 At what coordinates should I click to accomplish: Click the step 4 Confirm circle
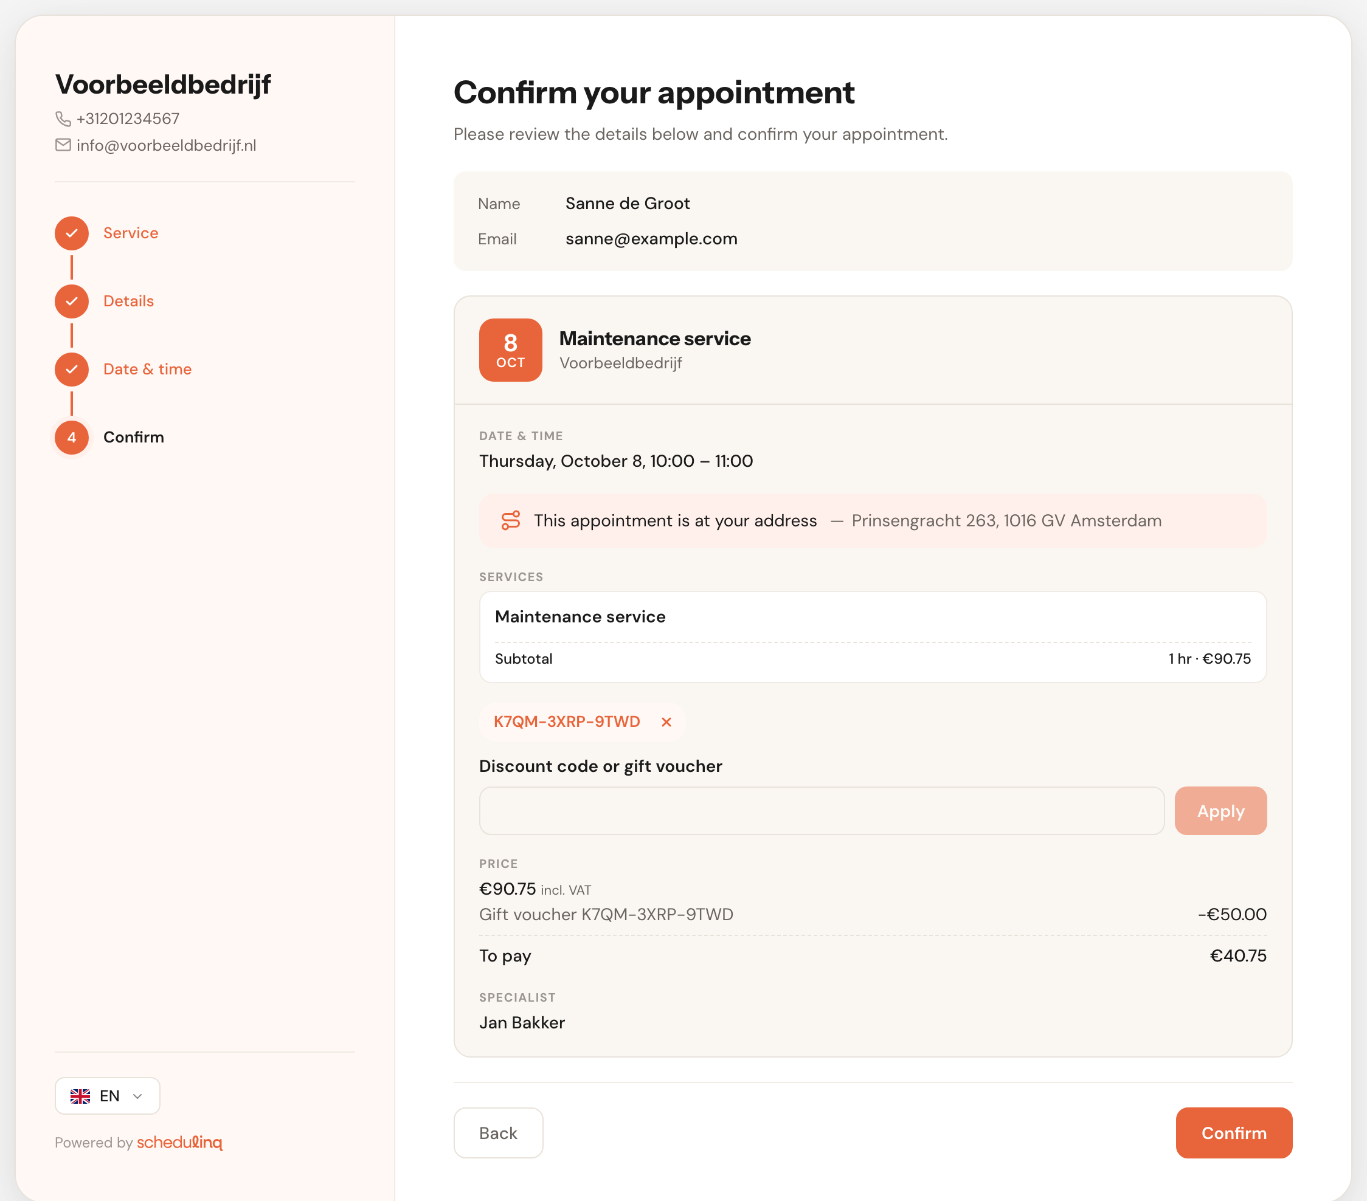point(72,438)
